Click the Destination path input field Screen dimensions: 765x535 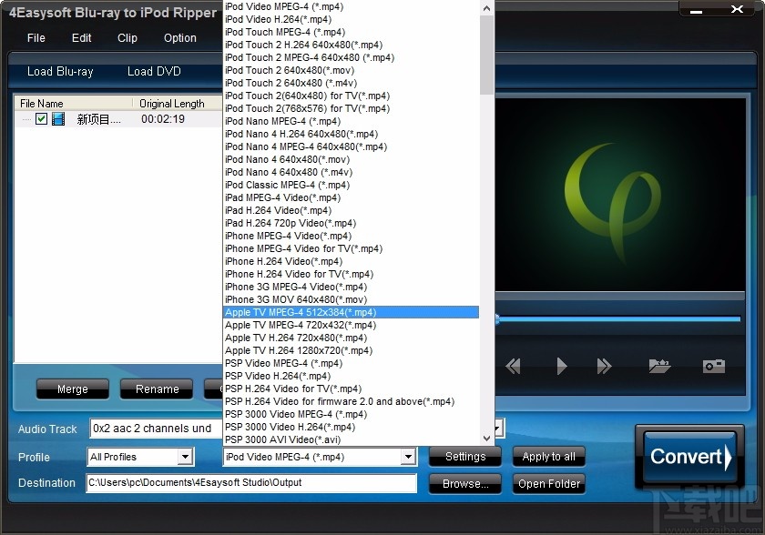click(x=255, y=484)
